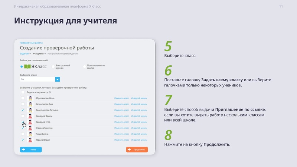Viewport: 297px width, 167px height.
Task: Click the info icon beside Задать всему классу
Action: [x=50, y=92]
